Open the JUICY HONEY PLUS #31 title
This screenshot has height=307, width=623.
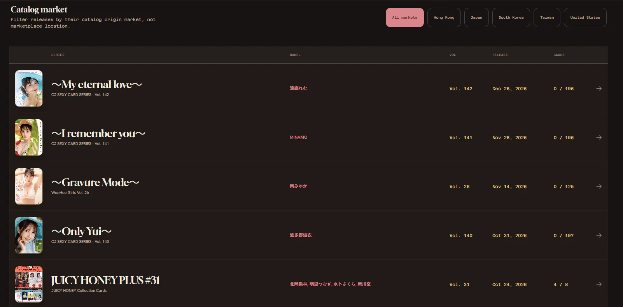[105, 281]
